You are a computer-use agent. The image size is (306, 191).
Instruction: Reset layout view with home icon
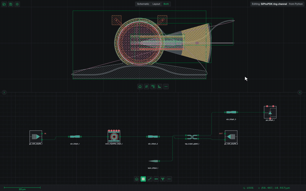(140, 87)
